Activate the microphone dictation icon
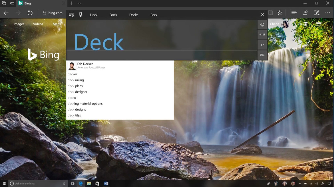Image resolution: width=334 pixels, height=187 pixels. click(81, 14)
